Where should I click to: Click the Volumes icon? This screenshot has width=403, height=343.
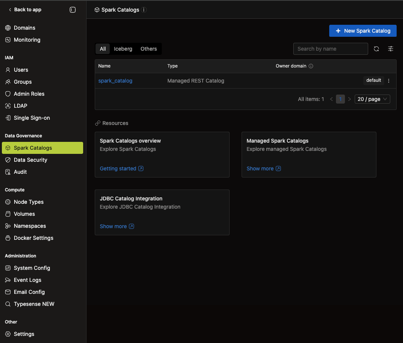pyautogui.click(x=8, y=214)
